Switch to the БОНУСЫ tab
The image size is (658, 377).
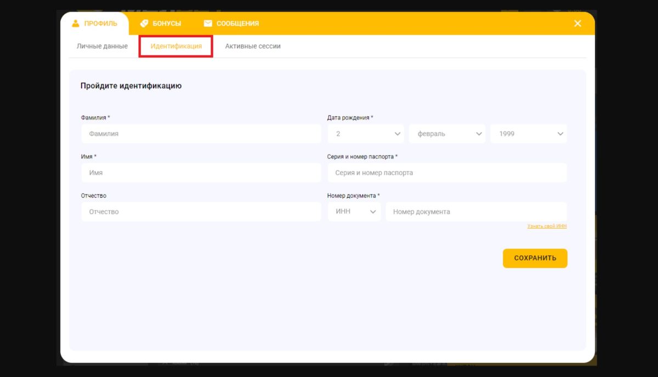pyautogui.click(x=167, y=24)
